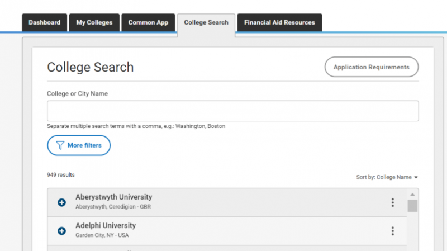Select the College Search tab
The width and height of the screenshot is (447, 251).
(206, 22)
